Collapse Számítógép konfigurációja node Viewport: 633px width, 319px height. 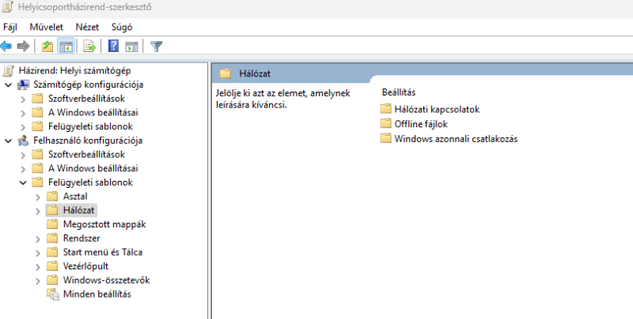pyautogui.click(x=8, y=85)
